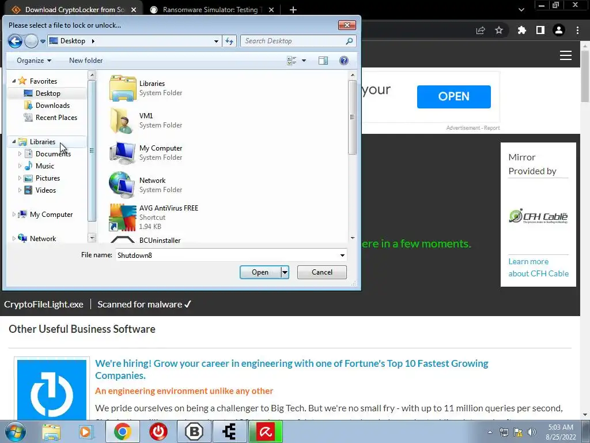Open the view options dropdown arrow

coord(304,61)
